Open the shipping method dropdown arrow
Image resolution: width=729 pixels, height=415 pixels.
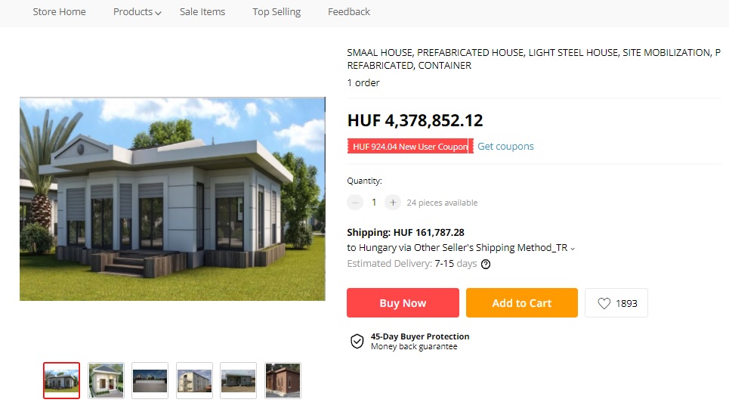[x=573, y=249]
